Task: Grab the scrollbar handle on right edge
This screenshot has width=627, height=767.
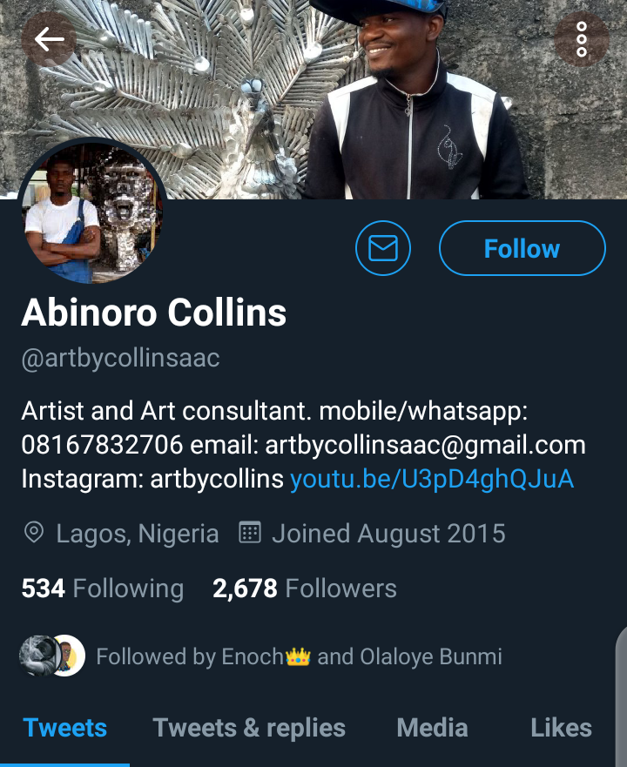Action: pos(621,697)
